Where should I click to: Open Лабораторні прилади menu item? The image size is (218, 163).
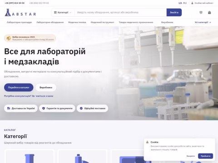point(19,22)
